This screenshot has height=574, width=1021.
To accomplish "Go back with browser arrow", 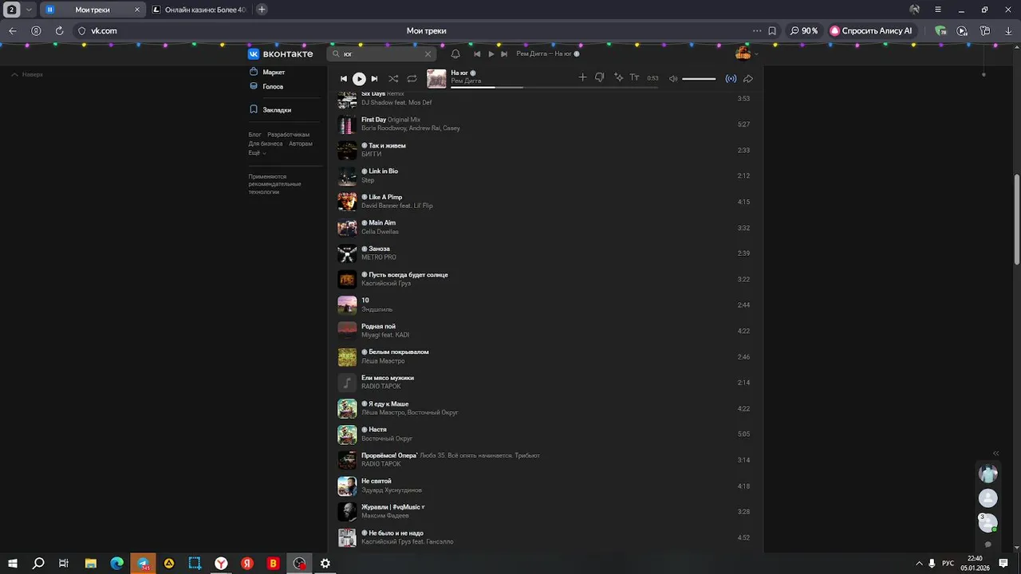I will click(x=12, y=31).
